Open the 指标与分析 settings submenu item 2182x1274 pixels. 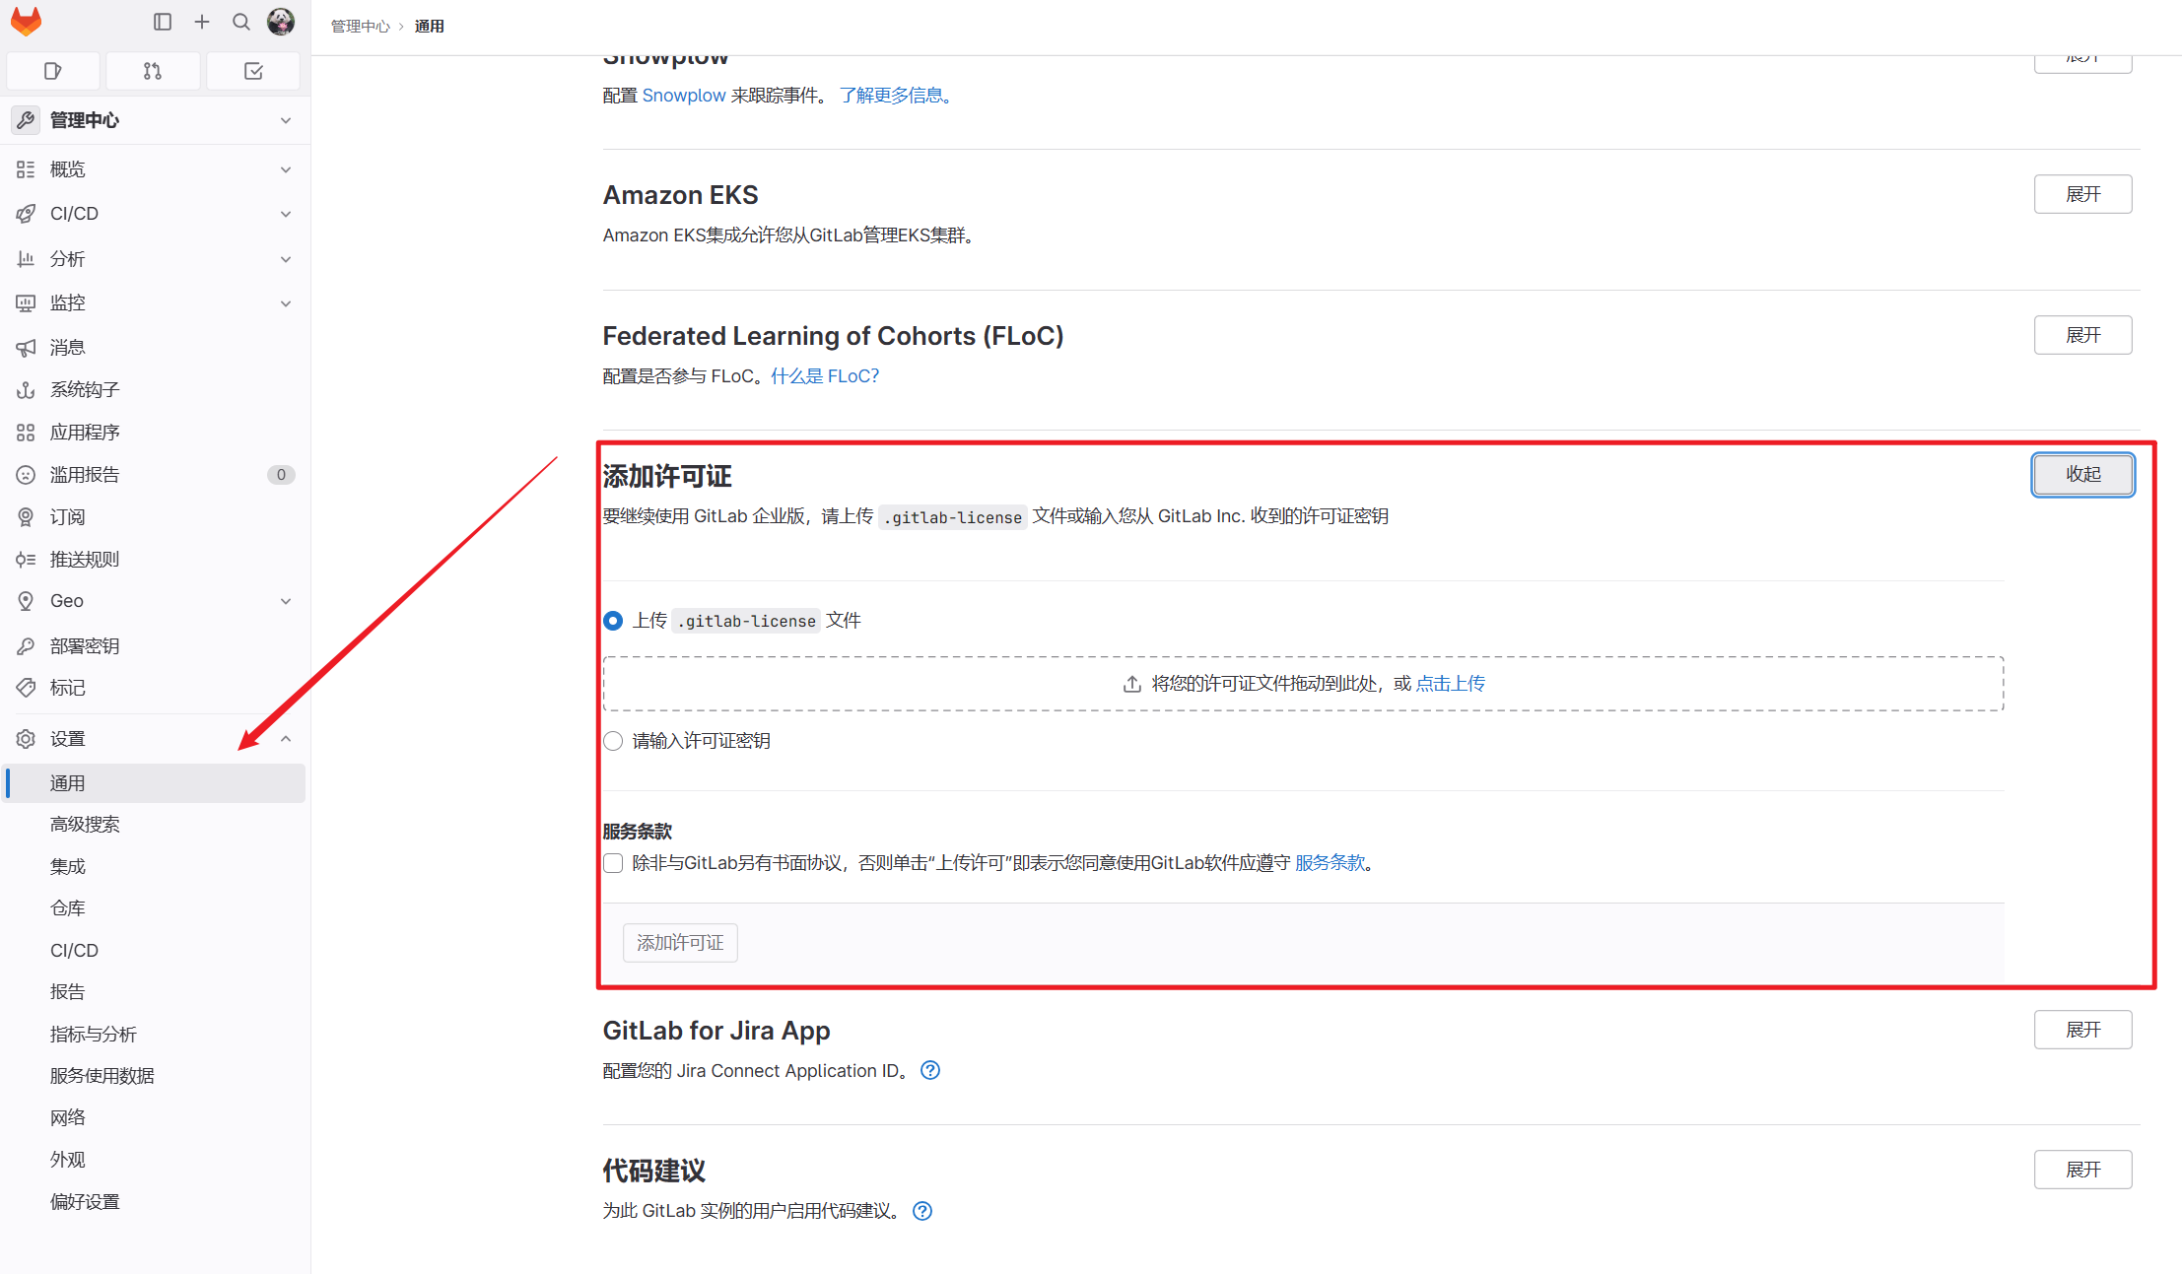(155, 1035)
